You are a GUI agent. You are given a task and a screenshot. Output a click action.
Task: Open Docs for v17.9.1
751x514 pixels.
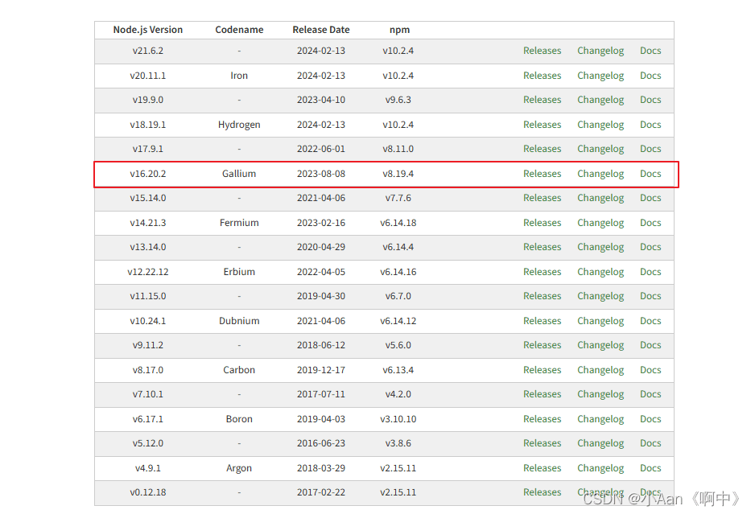click(650, 150)
